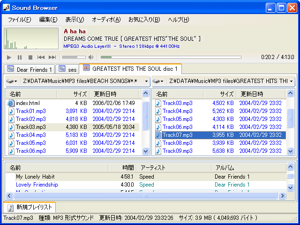Select Track07.mp3 in the right panel
The width and height of the screenshot is (300, 225).
177,135
